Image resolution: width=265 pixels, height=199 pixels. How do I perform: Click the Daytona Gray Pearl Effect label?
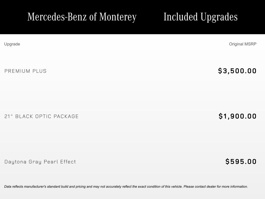click(x=40, y=162)
